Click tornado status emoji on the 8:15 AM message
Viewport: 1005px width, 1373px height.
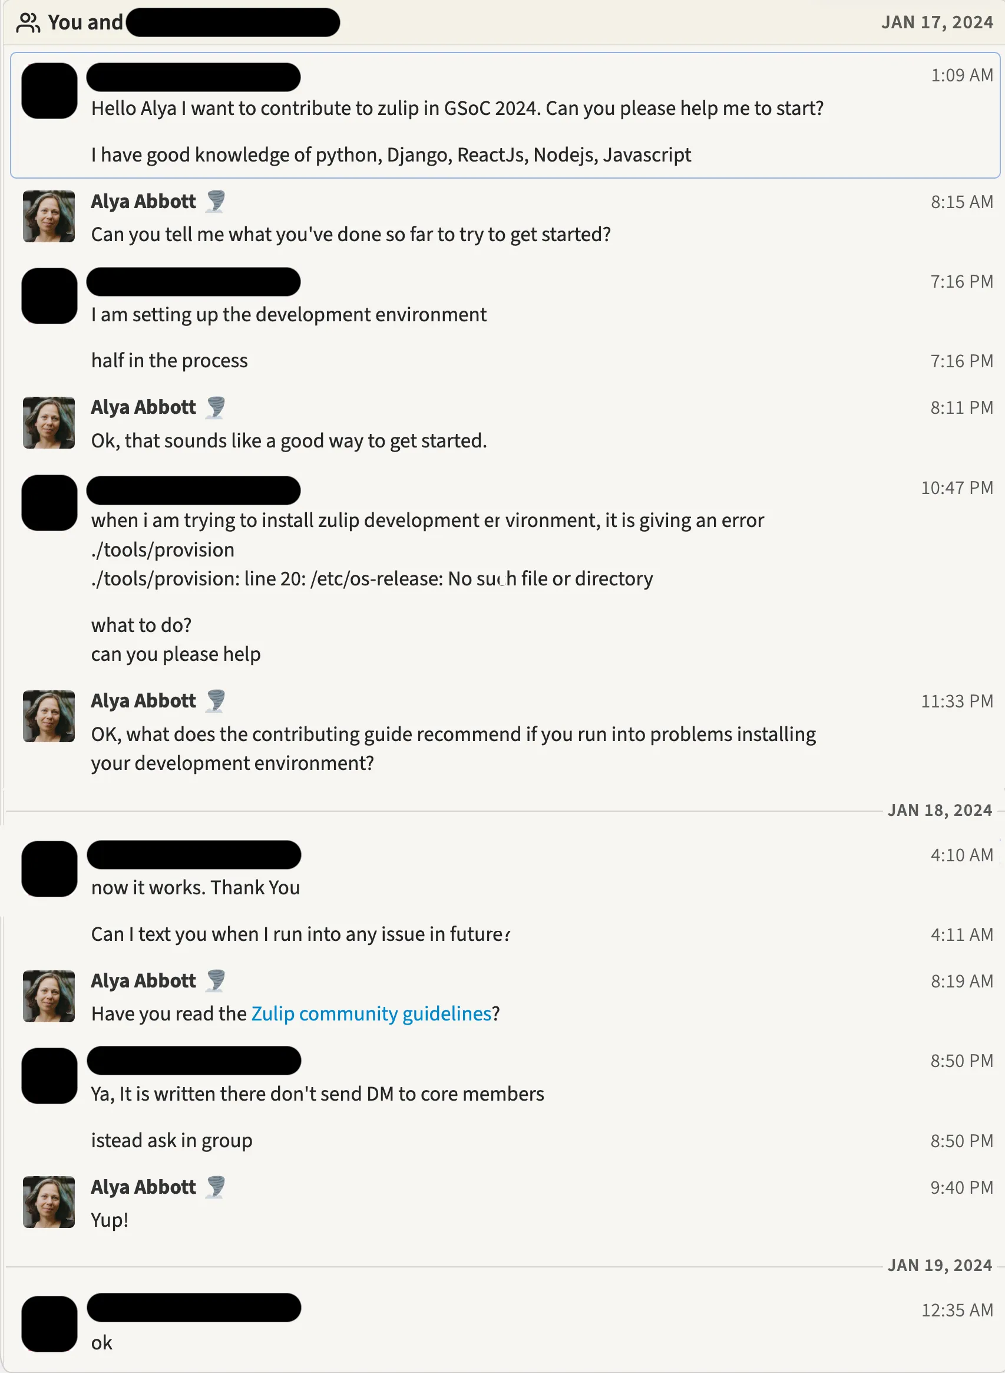[216, 202]
